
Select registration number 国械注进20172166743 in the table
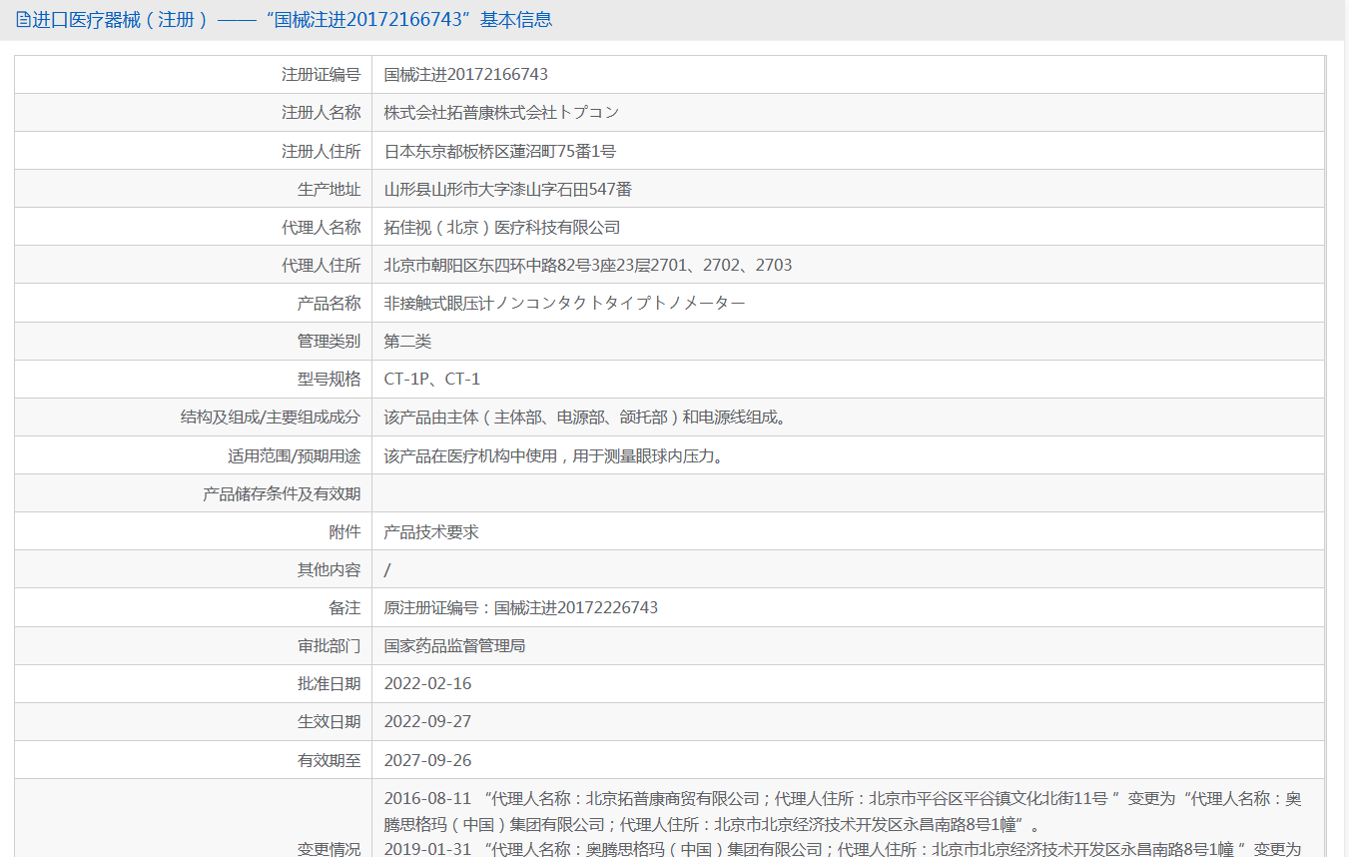(x=466, y=74)
